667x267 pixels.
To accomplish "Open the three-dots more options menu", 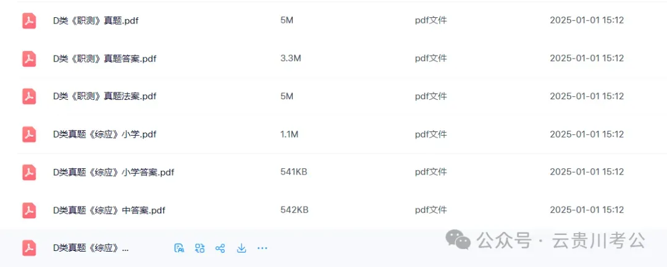I will click(x=262, y=249).
